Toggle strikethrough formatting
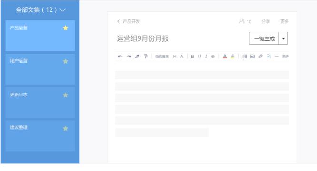This screenshot has height=171, width=317. (x=213, y=57)
